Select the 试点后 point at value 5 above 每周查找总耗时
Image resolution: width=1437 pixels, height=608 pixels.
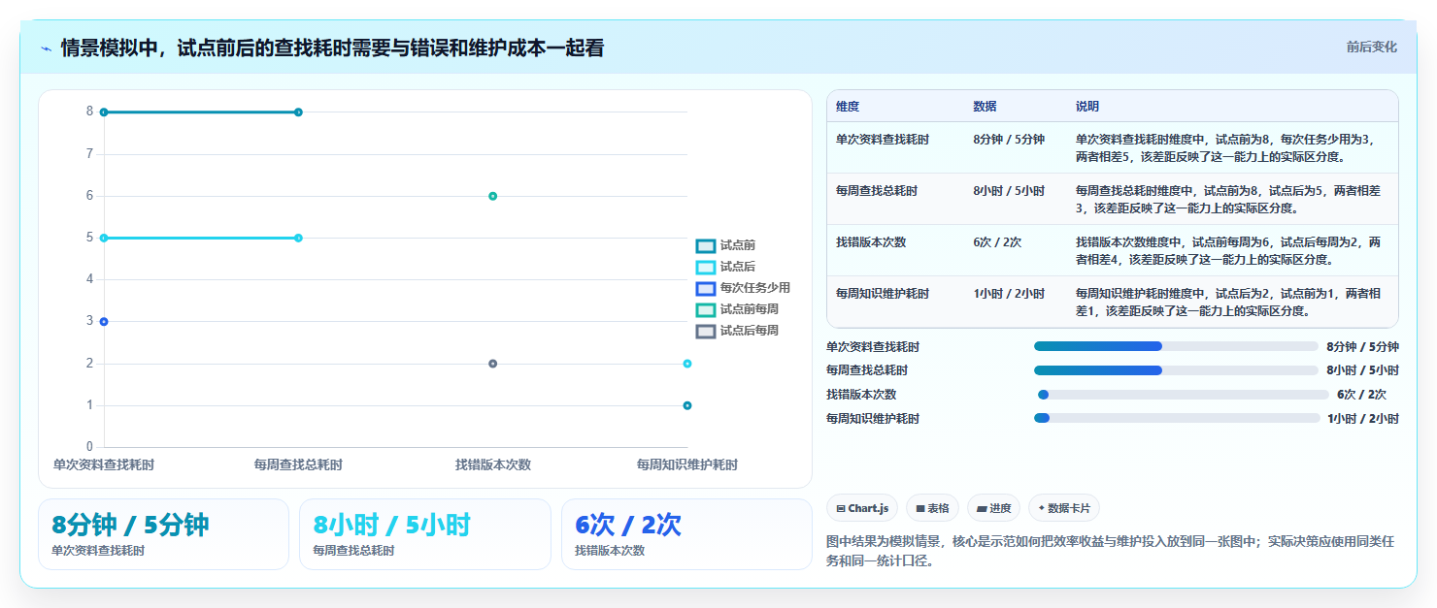(x=298, y=238)
